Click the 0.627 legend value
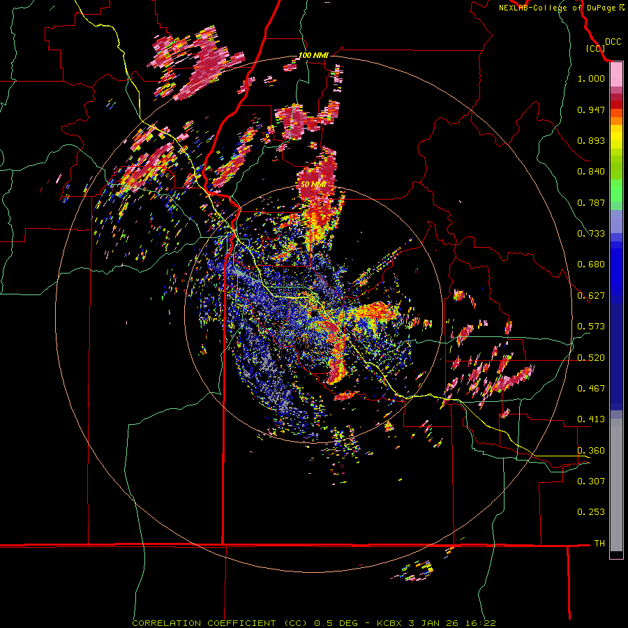The width and height of the screenshot is (628, 628). point(591,296)
